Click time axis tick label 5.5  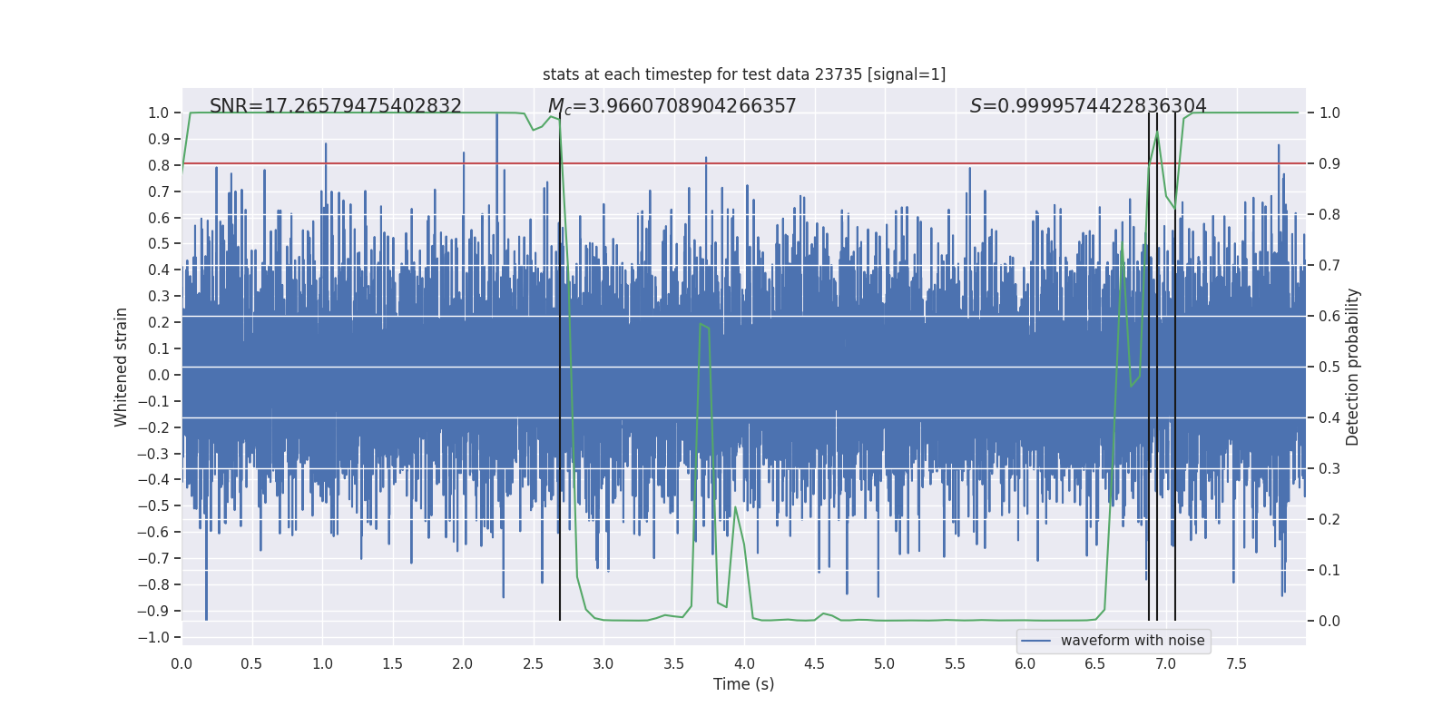(x=956, y=663)
